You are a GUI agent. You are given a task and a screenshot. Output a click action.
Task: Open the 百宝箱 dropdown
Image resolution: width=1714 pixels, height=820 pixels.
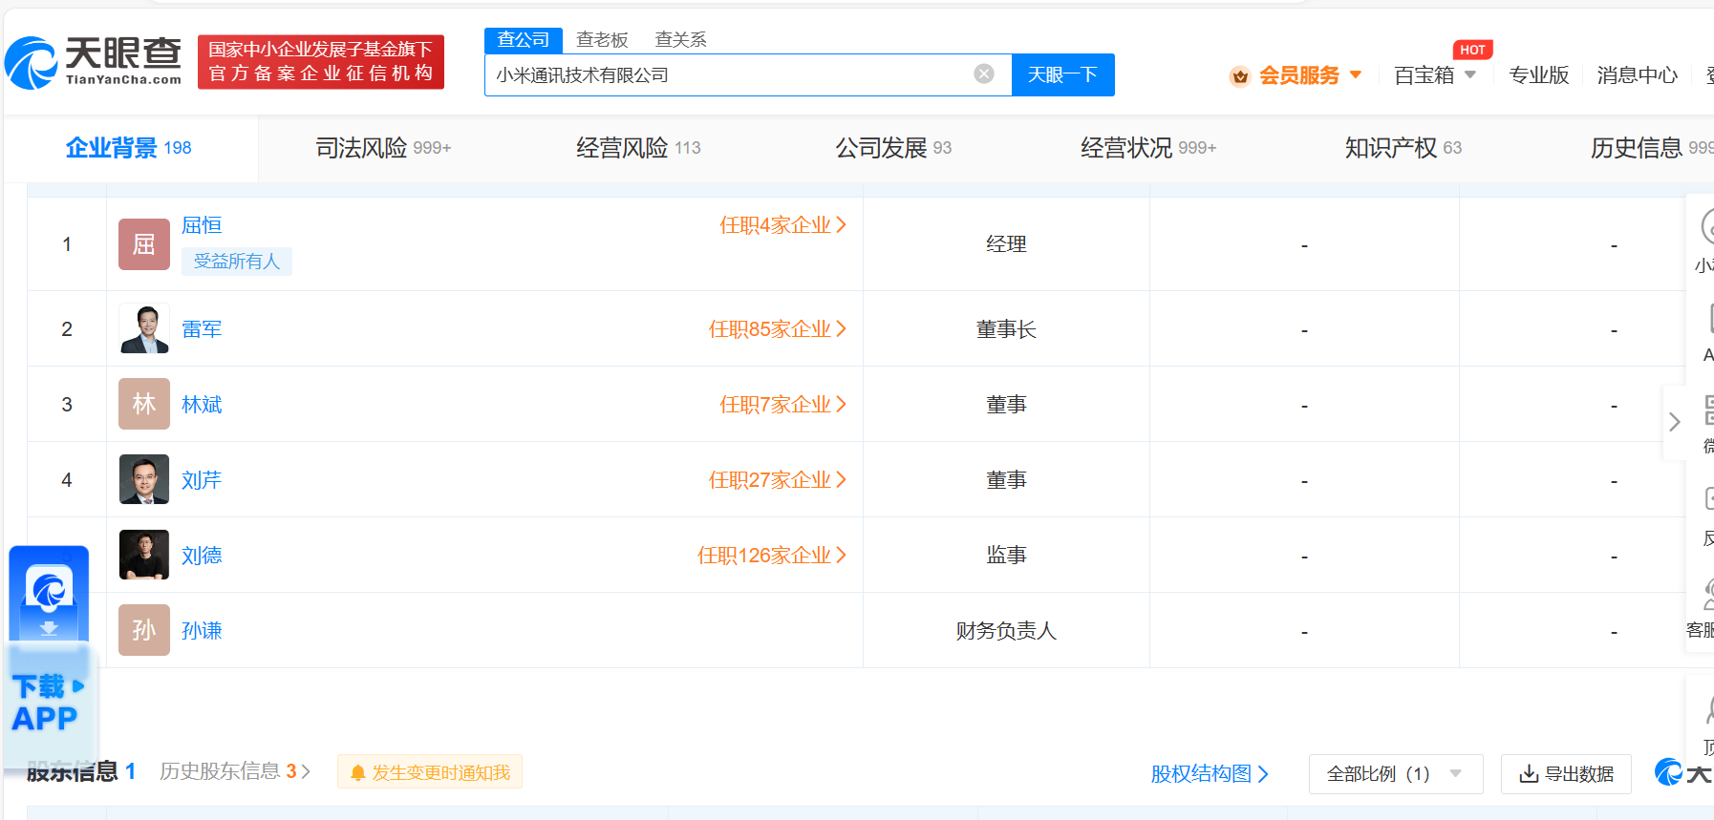tap(1435, 75)
